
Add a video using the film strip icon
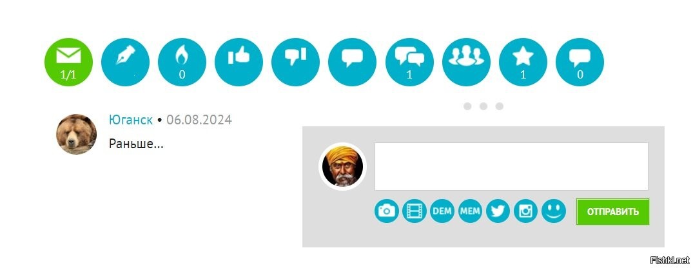[x=415, y=211]
